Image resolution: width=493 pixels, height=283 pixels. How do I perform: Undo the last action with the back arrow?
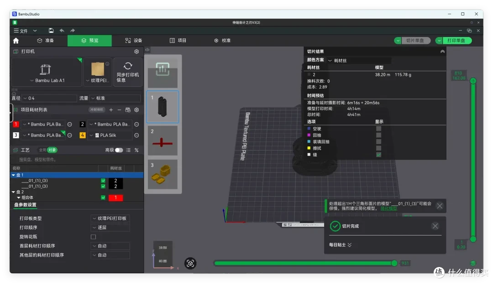62,31
